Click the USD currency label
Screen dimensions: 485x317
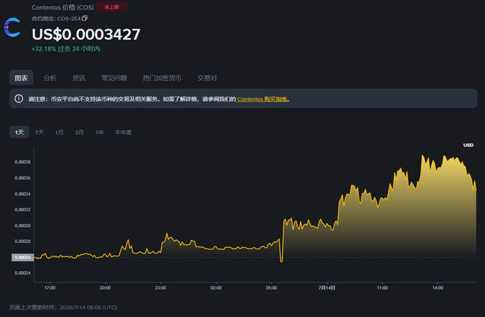468,145
